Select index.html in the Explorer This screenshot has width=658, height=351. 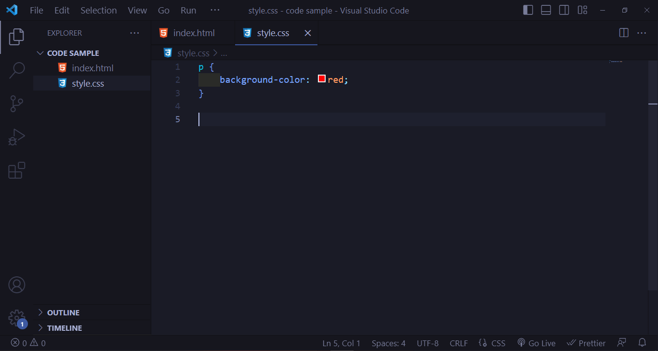pyautogui.click(x=93, y=68)
